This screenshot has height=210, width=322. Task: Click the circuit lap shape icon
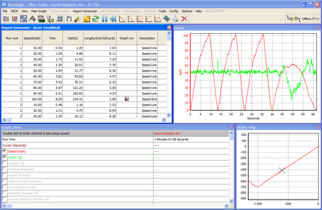(140, 19)
